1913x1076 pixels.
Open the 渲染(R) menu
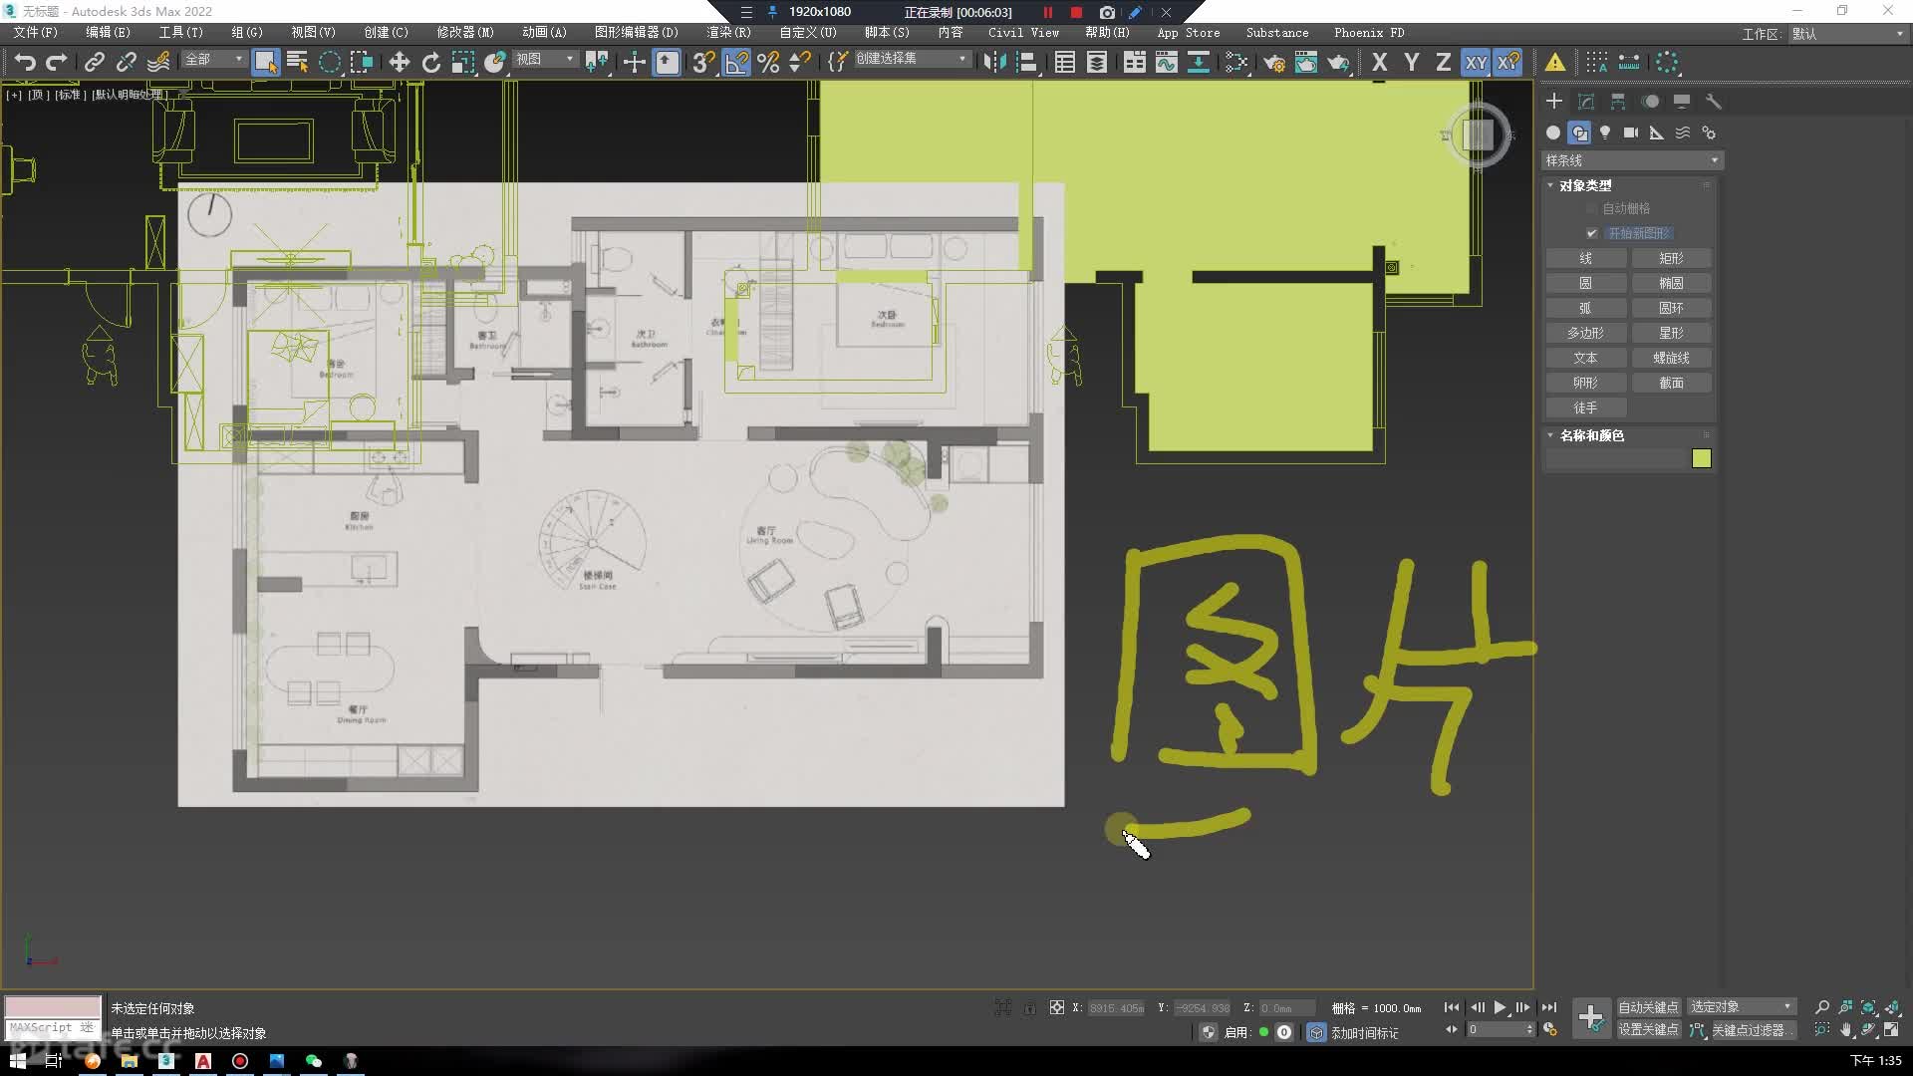pos(728,33)
